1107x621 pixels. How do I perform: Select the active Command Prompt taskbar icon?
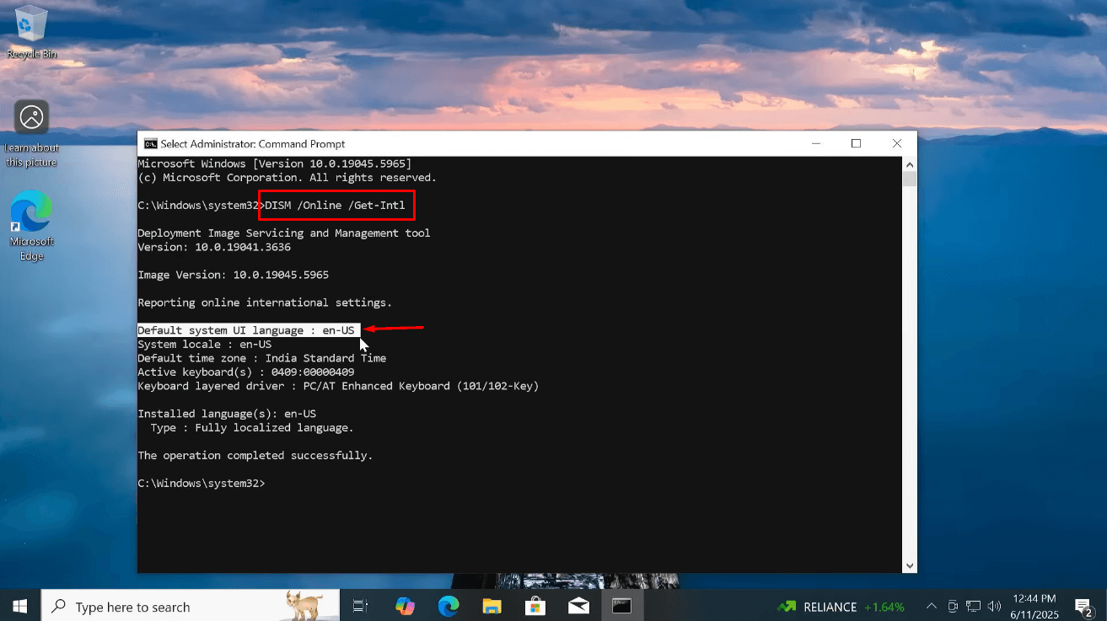click(x=621, y=606)
